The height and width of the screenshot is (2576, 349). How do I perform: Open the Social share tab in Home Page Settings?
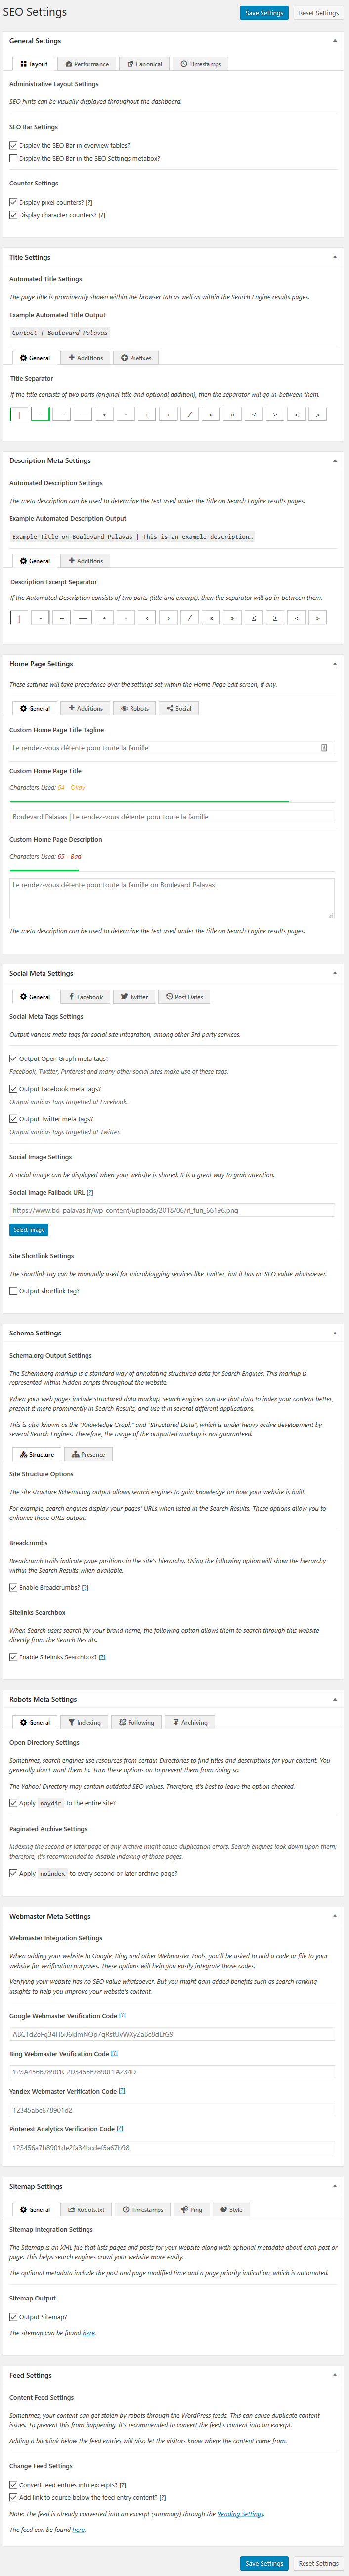pos(179,708)
